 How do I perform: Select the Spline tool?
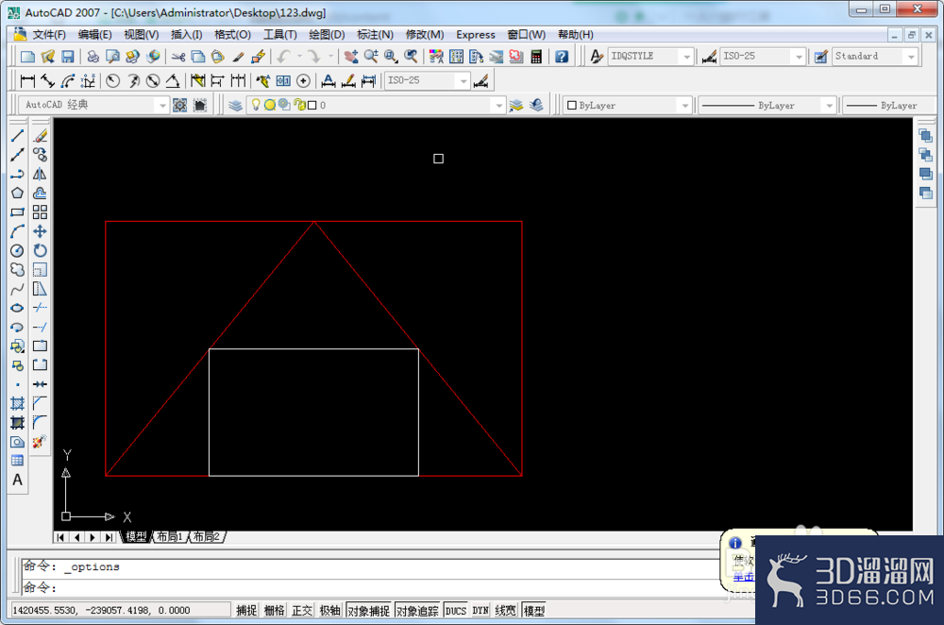(x=17, y=290)
